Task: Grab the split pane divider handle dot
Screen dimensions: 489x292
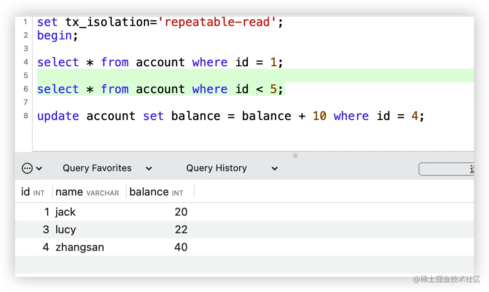Action: pos(295,155)
